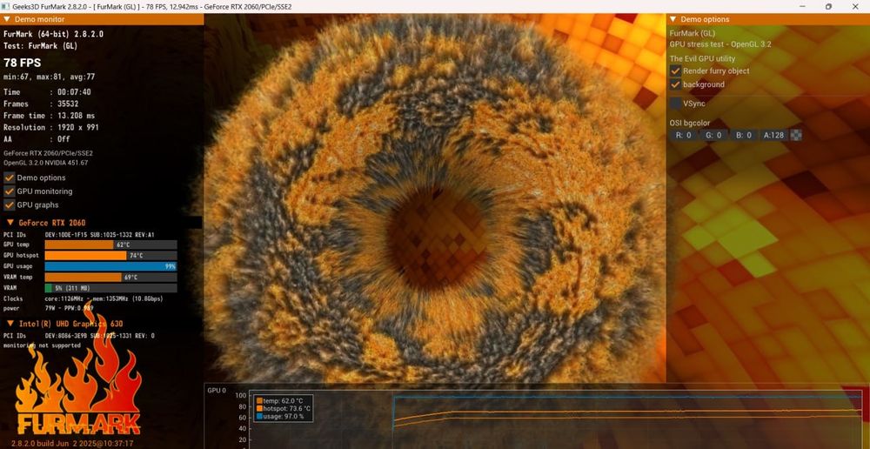This screenshot has width=870, height=449.
Task: Uncheck the GPU monitoring checkbox
Action: coord(10,191)
